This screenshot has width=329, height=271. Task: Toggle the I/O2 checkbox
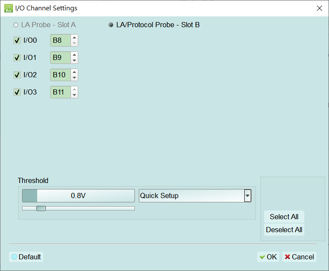point(17,75)
